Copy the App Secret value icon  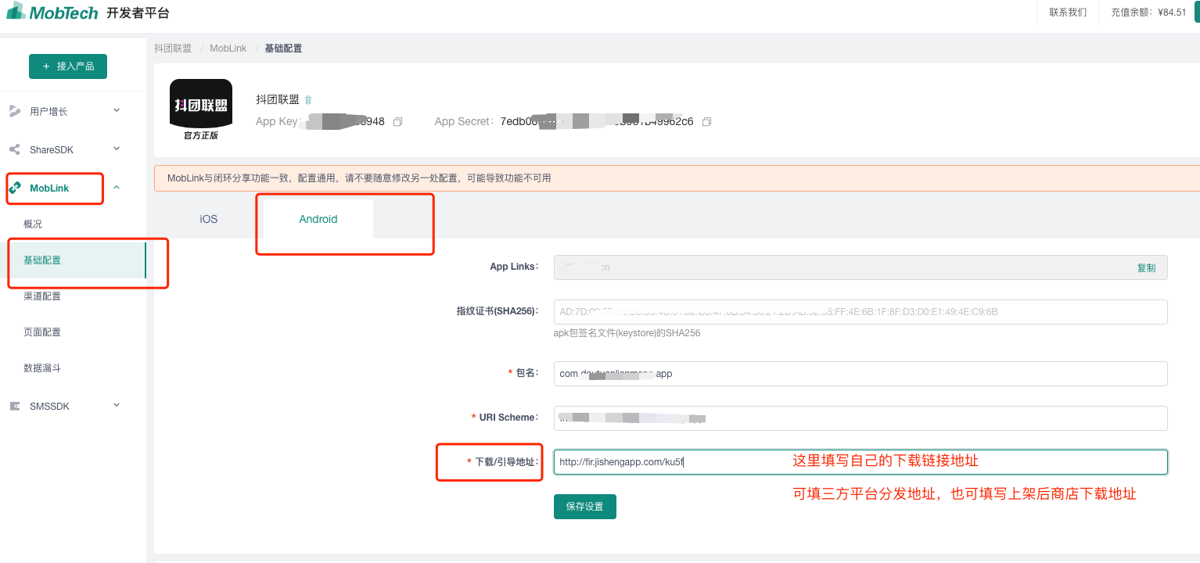point(706,122)
